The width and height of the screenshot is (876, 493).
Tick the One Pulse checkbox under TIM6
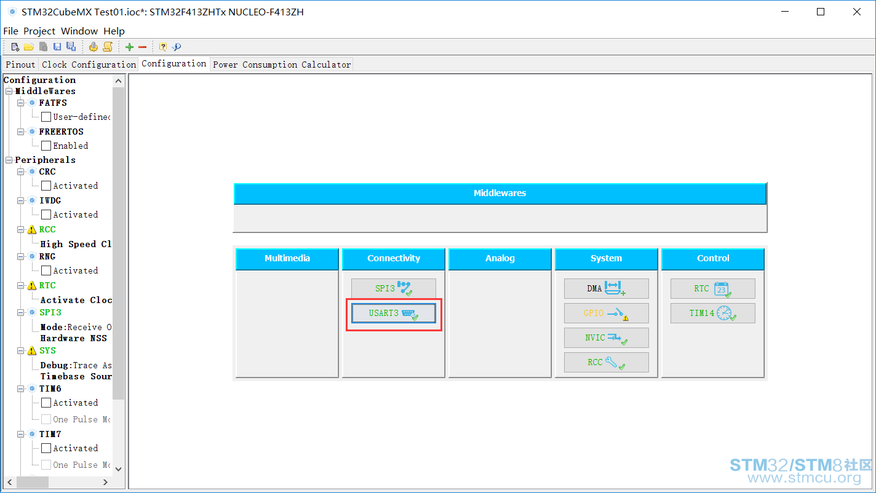pyautogui.click(x=46, y=419)
